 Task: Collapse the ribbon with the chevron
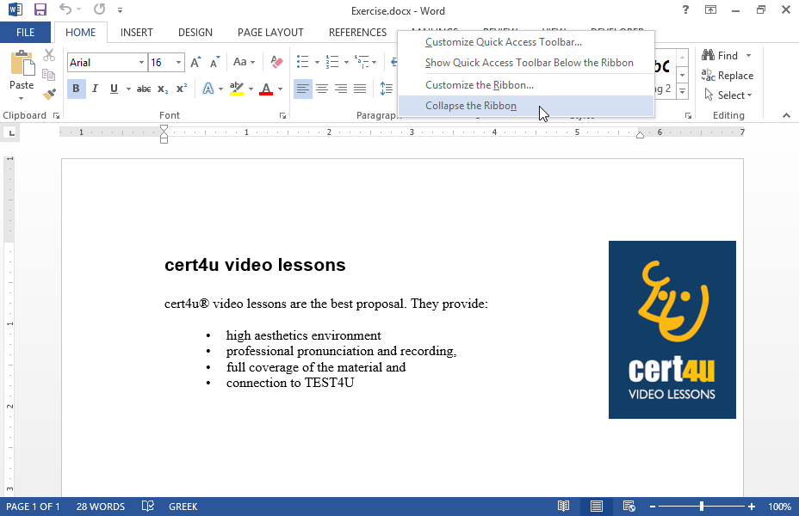pos(786,115)
